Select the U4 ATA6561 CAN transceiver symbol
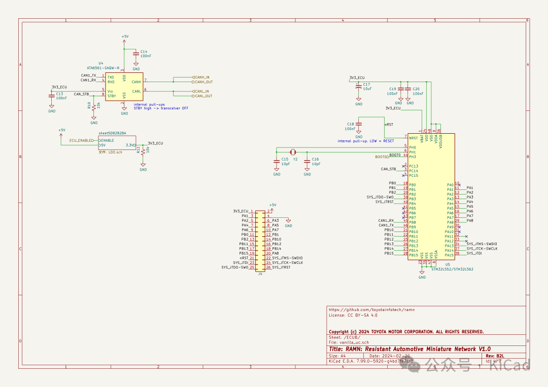This screenshot has height=387, width=548. pyautogui.click(x=124, y=87)
